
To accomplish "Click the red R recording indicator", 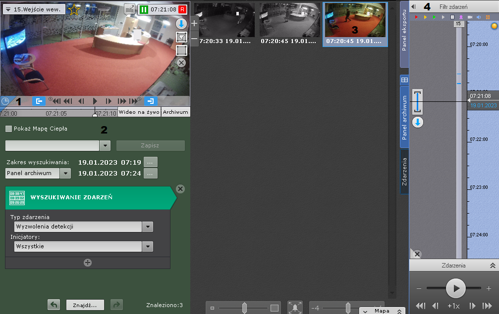I will point(182,9).
